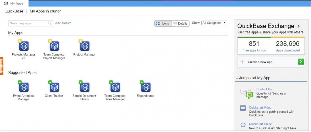Click the Client Tracker app label
Image resolution: width=311 pixels, height=132 pixels.
[x=54, y=96]
